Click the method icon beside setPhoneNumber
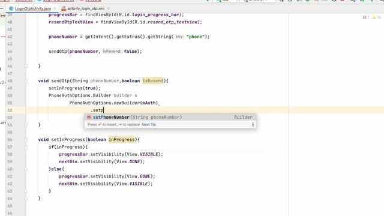Screen dimensions: 384x216 click(x=89, y=118)
